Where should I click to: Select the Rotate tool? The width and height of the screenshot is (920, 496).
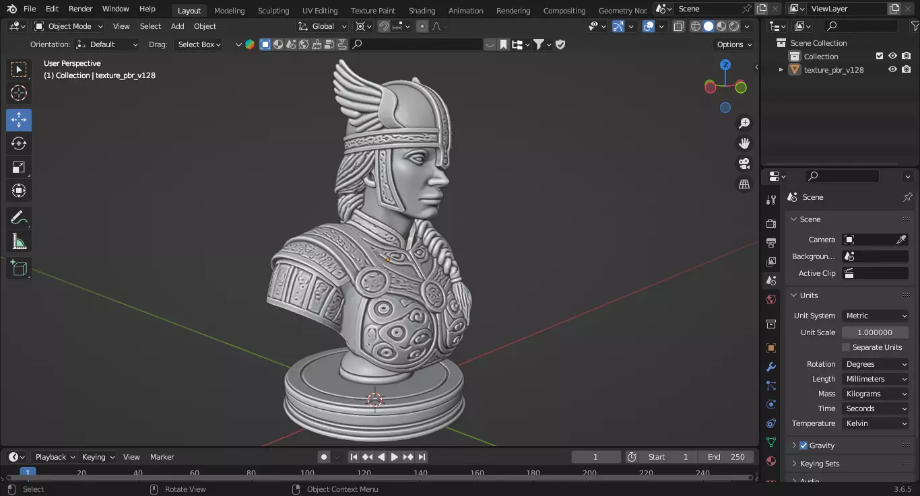click(19, 143)
